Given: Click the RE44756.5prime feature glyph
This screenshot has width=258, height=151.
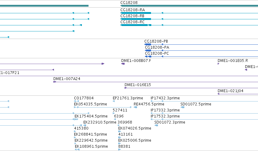Looking at the screenshot, I should coord(136,107).
